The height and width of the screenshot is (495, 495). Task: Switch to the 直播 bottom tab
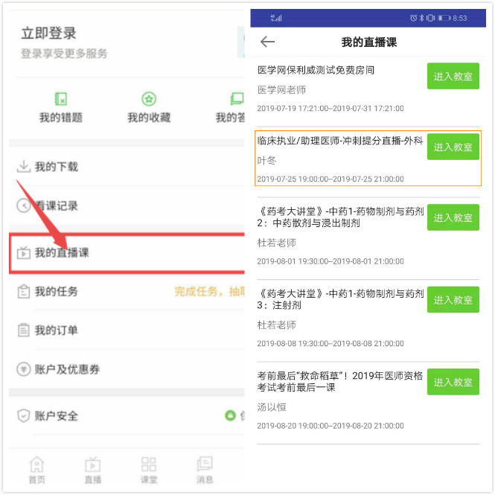pos(93,470)
